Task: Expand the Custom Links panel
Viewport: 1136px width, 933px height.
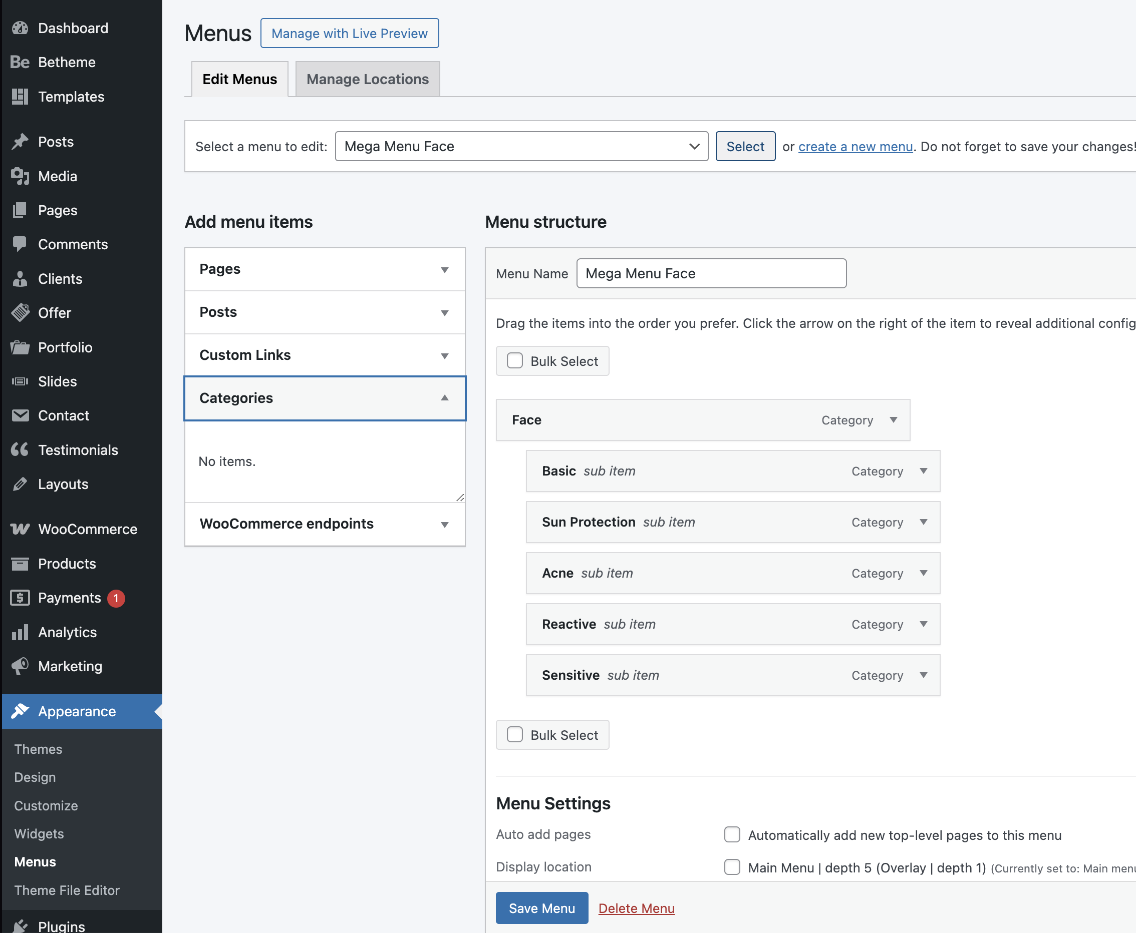Action: [x=444, y=356]
